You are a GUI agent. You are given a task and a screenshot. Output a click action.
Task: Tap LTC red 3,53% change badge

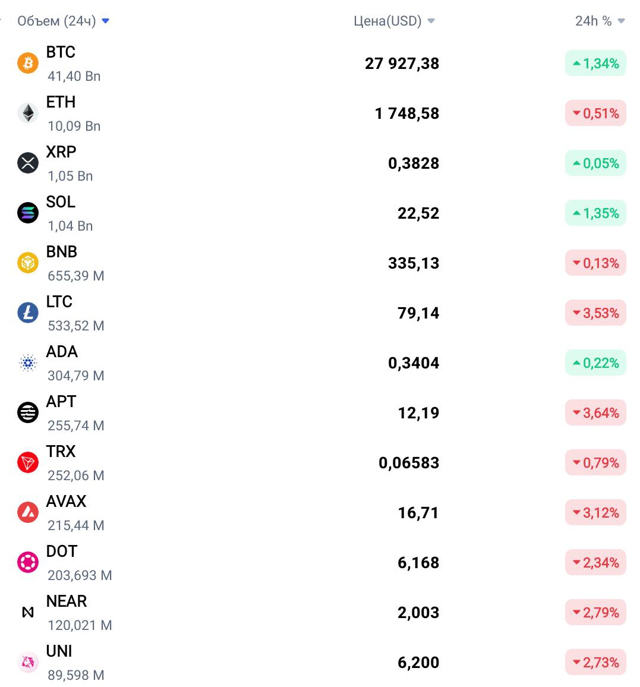(595, 313)
